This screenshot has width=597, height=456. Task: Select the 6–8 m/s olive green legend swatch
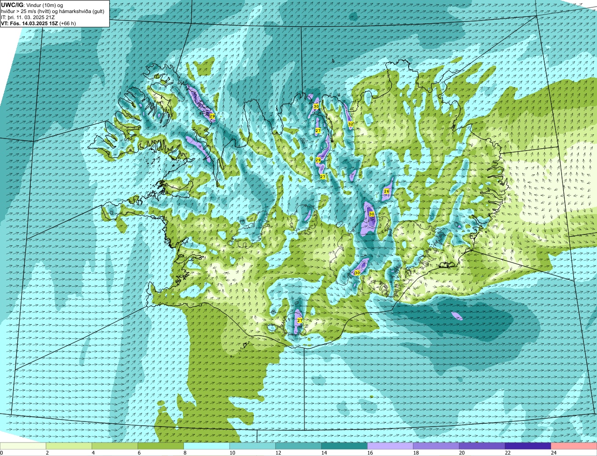tap(161, 446)
